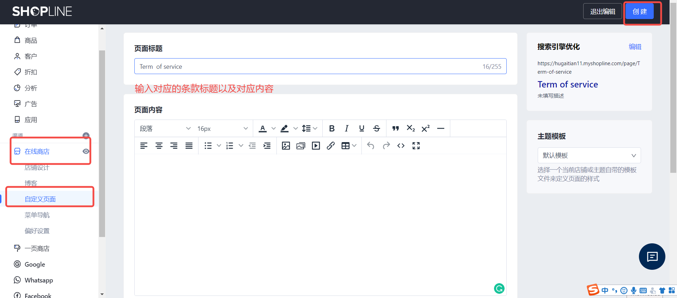Viewport: 677px width, 298px height.
Task: Select 自定义页面 in the sidebar
Action: 40,199
